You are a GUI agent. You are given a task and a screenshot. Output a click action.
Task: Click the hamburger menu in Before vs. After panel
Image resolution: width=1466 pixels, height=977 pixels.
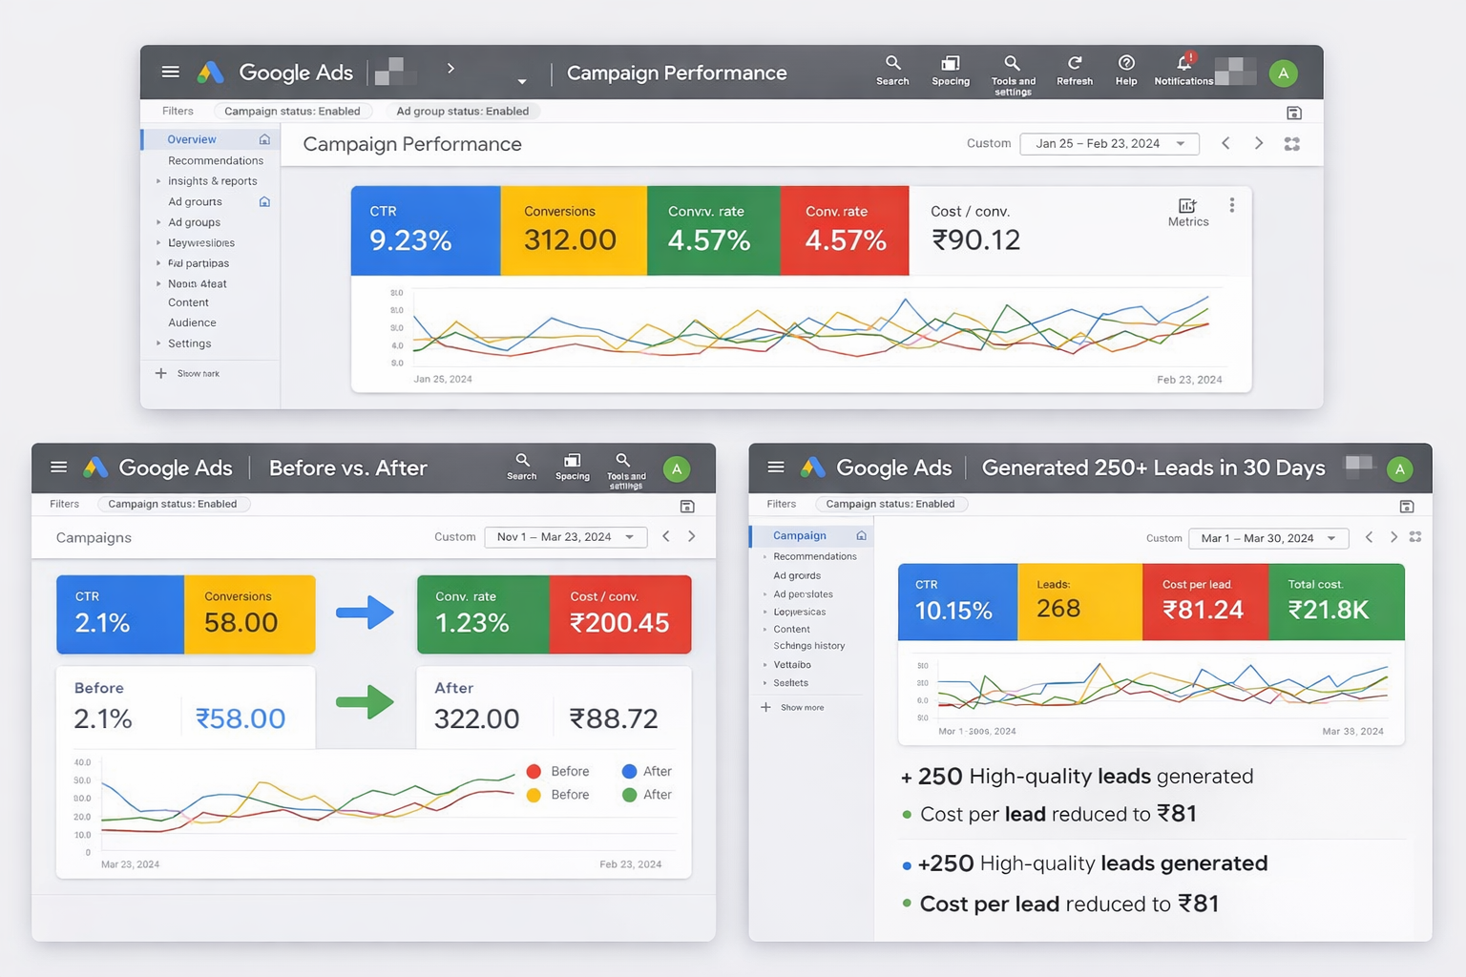[59, 468]
